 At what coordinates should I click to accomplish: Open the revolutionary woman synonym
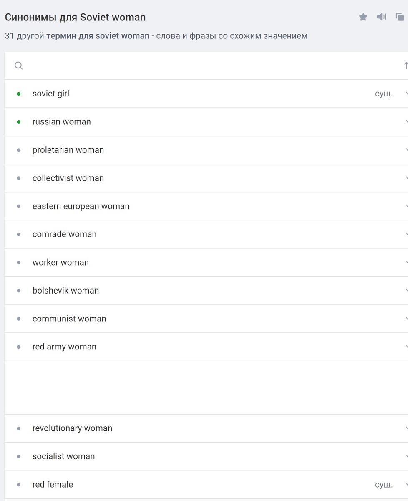click(72, 428)
